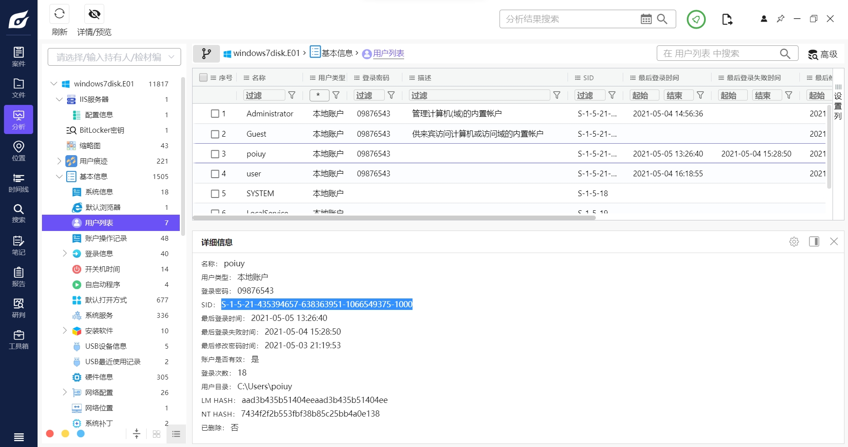The image size is (848, 447).
Task: Click the 设置列 column settings button
Action: 838,102
